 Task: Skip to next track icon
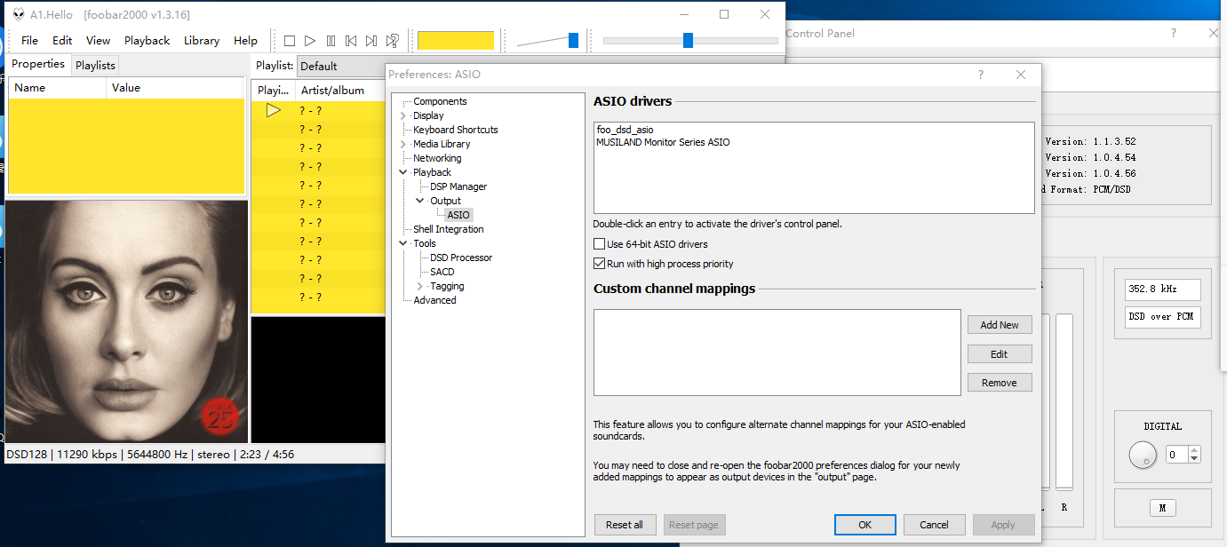pos(371,41)
